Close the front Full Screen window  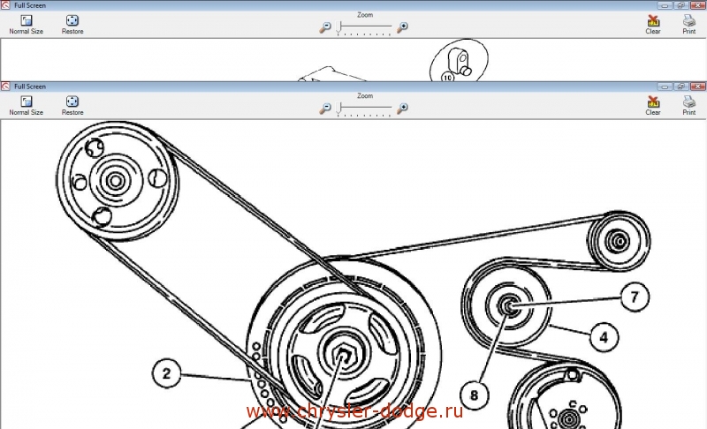pos(697,87)
